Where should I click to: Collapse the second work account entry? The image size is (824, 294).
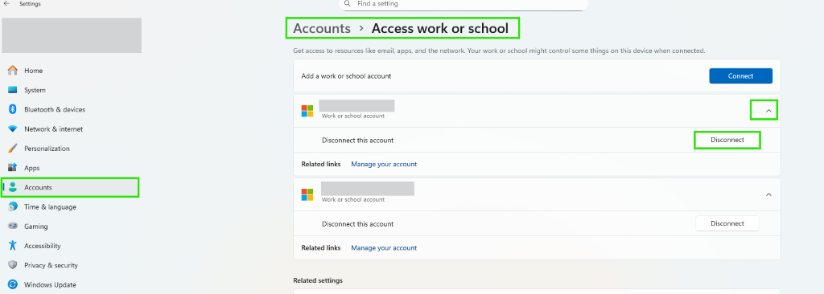tap(768, 194)
